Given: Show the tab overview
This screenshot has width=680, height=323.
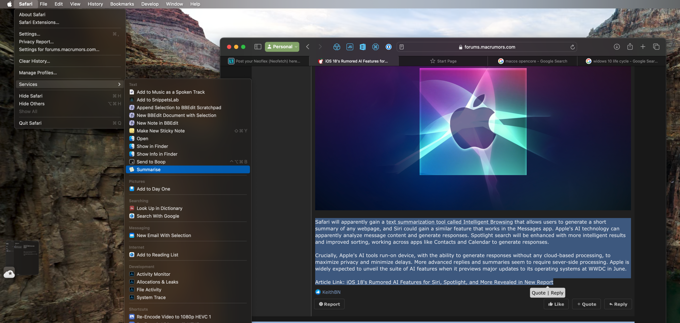Looking at the screenshot, I should [656, 47].
